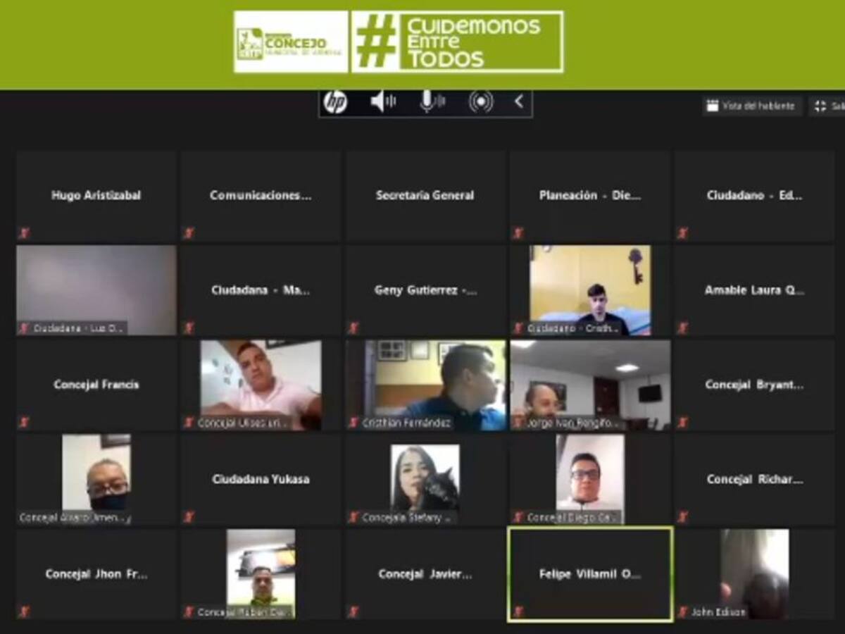Click the fullscreen exit icon at top right
Viewport: 845px width, 634px height.
[x=821, y=106]
